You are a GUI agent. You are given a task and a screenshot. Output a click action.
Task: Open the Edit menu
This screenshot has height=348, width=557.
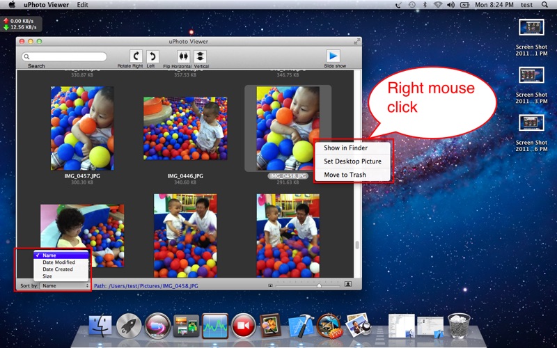click(x=82, y=5)
